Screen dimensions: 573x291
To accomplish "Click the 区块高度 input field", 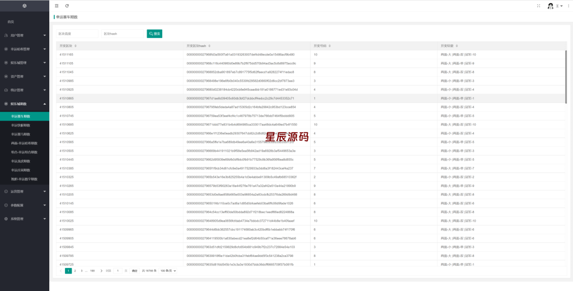I will 77,34.
